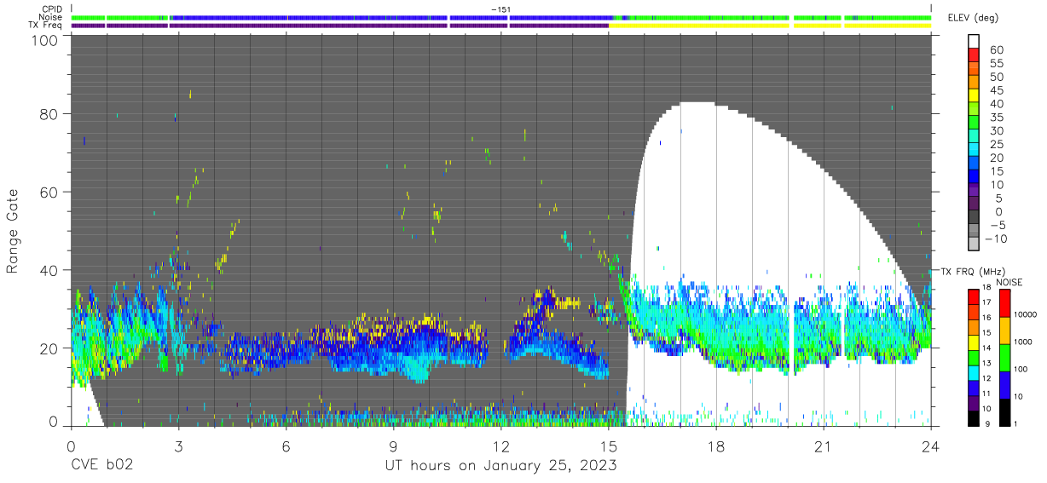
Task: Click the purple TX Freq strip before 15 UT
Action: pyautogui.click(x=341, y=26)
